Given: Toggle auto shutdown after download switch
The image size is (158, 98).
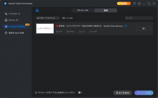Looking at the screenshot, I should [80, 92].
